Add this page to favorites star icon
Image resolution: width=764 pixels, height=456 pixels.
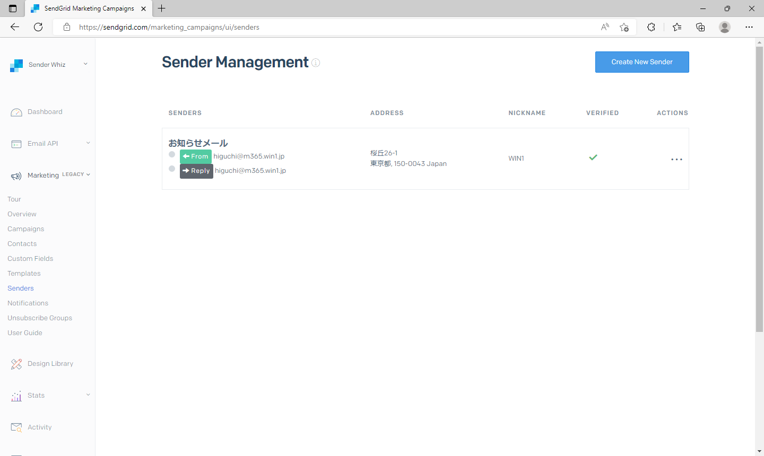tap(624, 27)
